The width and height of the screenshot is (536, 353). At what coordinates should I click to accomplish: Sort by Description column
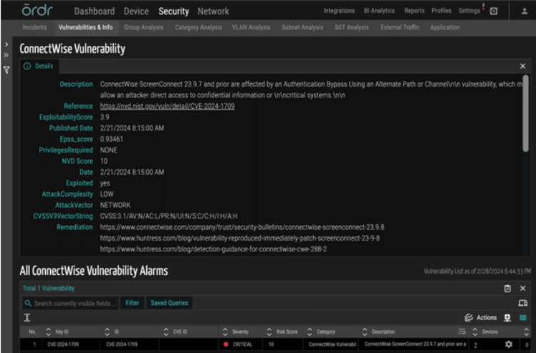click(x=365, y=332)
